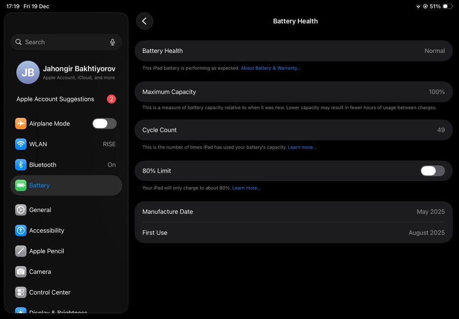Tap the First Use August 2025 row
This screenshot has height=319, width=459.
click(294, 233)
